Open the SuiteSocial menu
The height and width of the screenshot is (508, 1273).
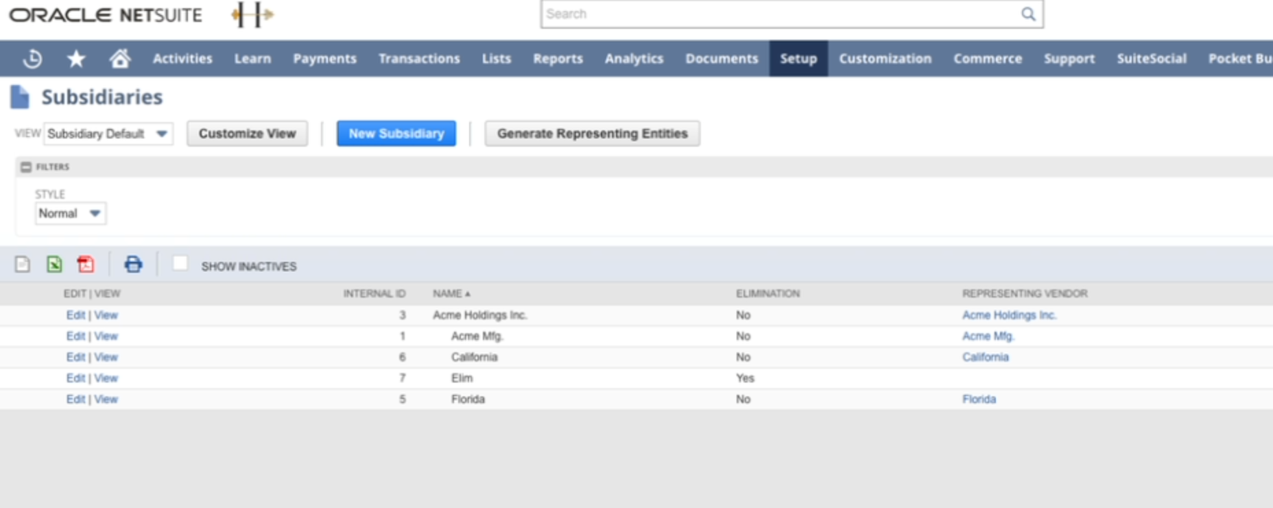point(1152,59)
